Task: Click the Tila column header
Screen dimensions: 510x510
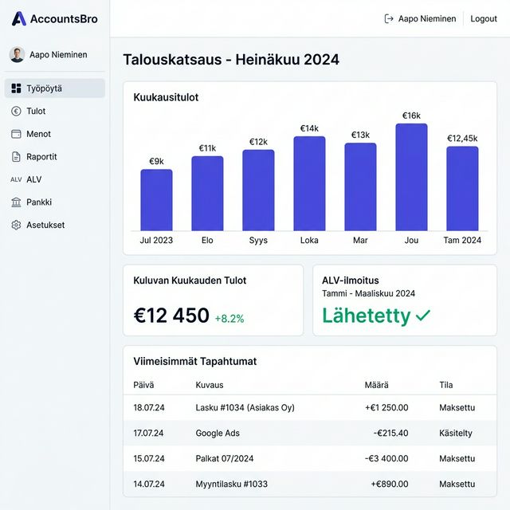Action: coord(446,385)
